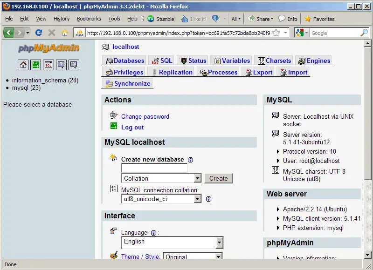Click the Log out link under Actions
Viewport: 373px width, 270px height.
pos(132,127)
